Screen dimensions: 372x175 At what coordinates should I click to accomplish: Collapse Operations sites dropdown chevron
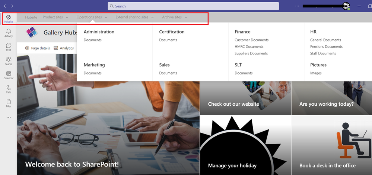point(106,17)
